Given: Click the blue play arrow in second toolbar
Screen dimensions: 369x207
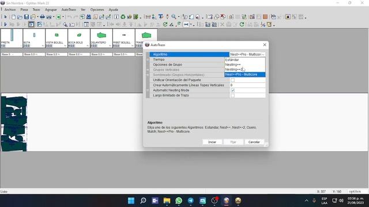Looking at the screenshot, I should [x=5, y=24].
